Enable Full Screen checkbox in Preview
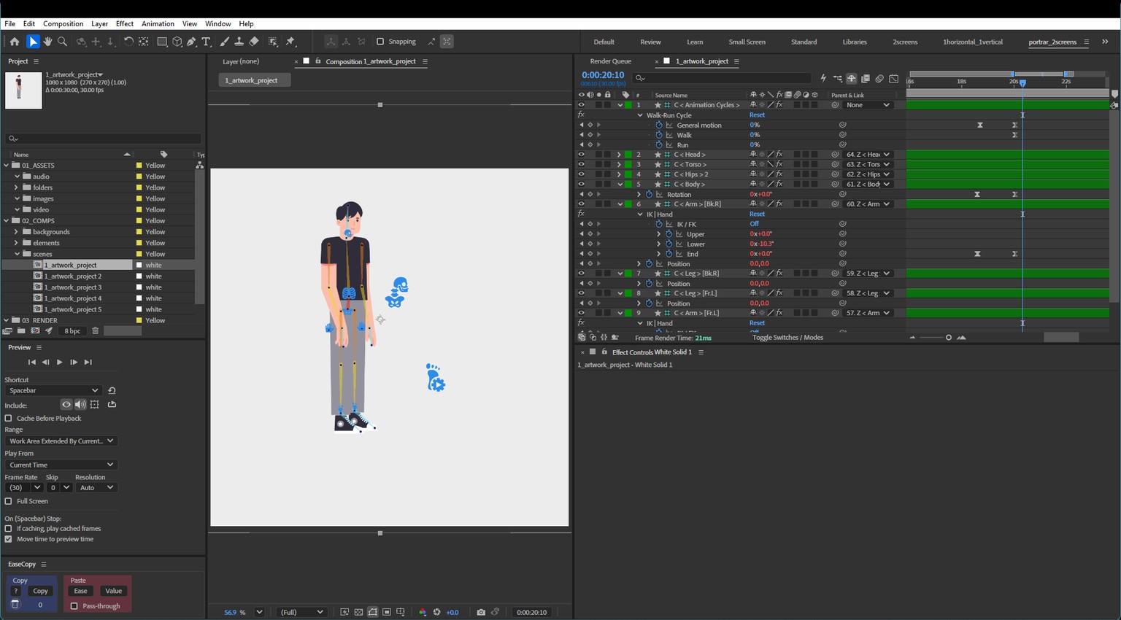The image size is (1121, 620). click(x=9, y=501)
